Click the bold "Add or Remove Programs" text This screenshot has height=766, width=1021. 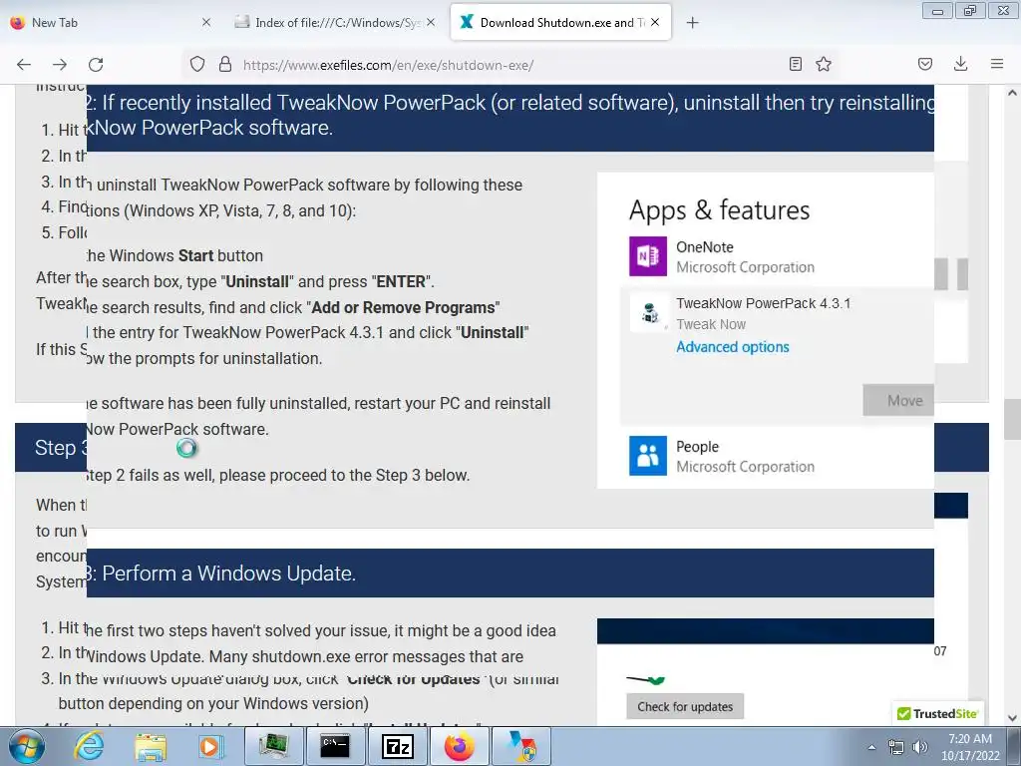[404, 307]
